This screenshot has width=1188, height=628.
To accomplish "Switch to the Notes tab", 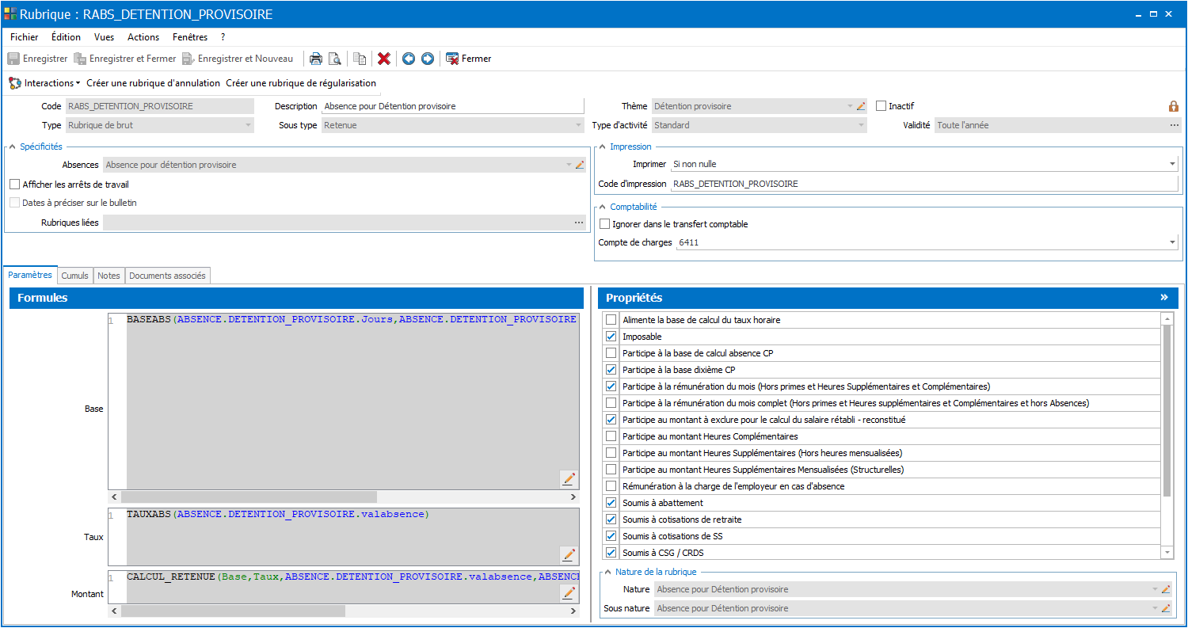I will coord(109,276).
